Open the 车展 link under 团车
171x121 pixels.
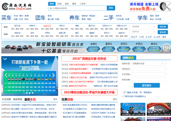(57, 19)
